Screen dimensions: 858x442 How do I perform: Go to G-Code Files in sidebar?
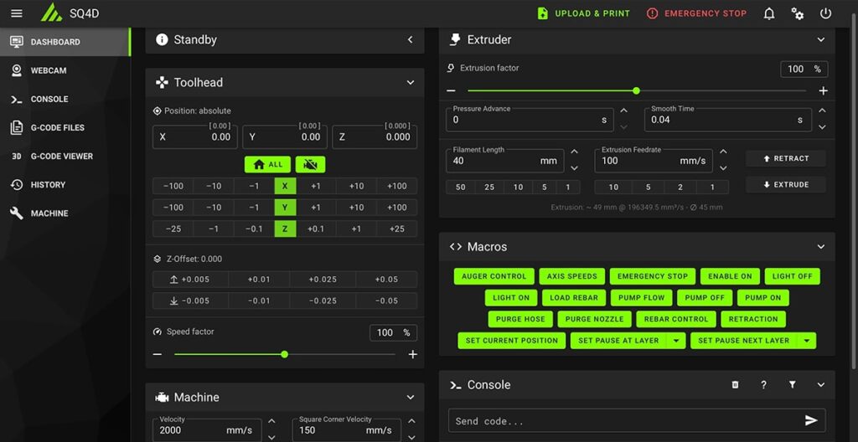pos(57,127)
